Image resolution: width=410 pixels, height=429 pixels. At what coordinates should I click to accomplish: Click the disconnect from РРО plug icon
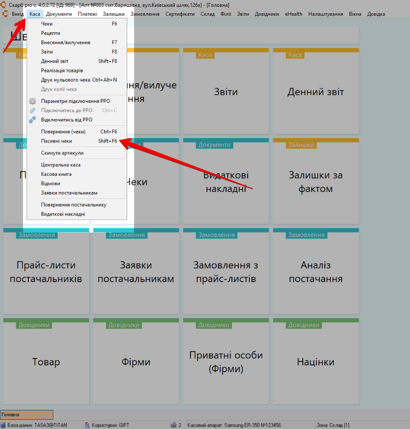pos(32,119)
